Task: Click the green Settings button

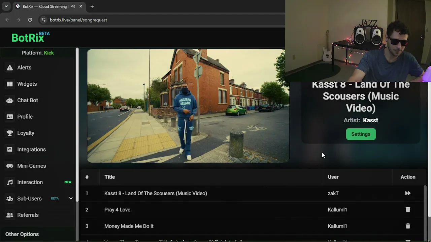Action: coord(361,134)
